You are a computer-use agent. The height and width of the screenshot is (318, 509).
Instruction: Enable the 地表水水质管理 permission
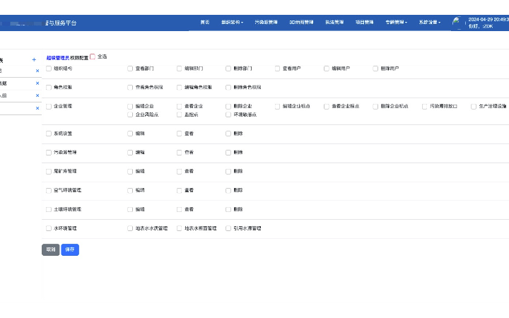click(130, 228)
